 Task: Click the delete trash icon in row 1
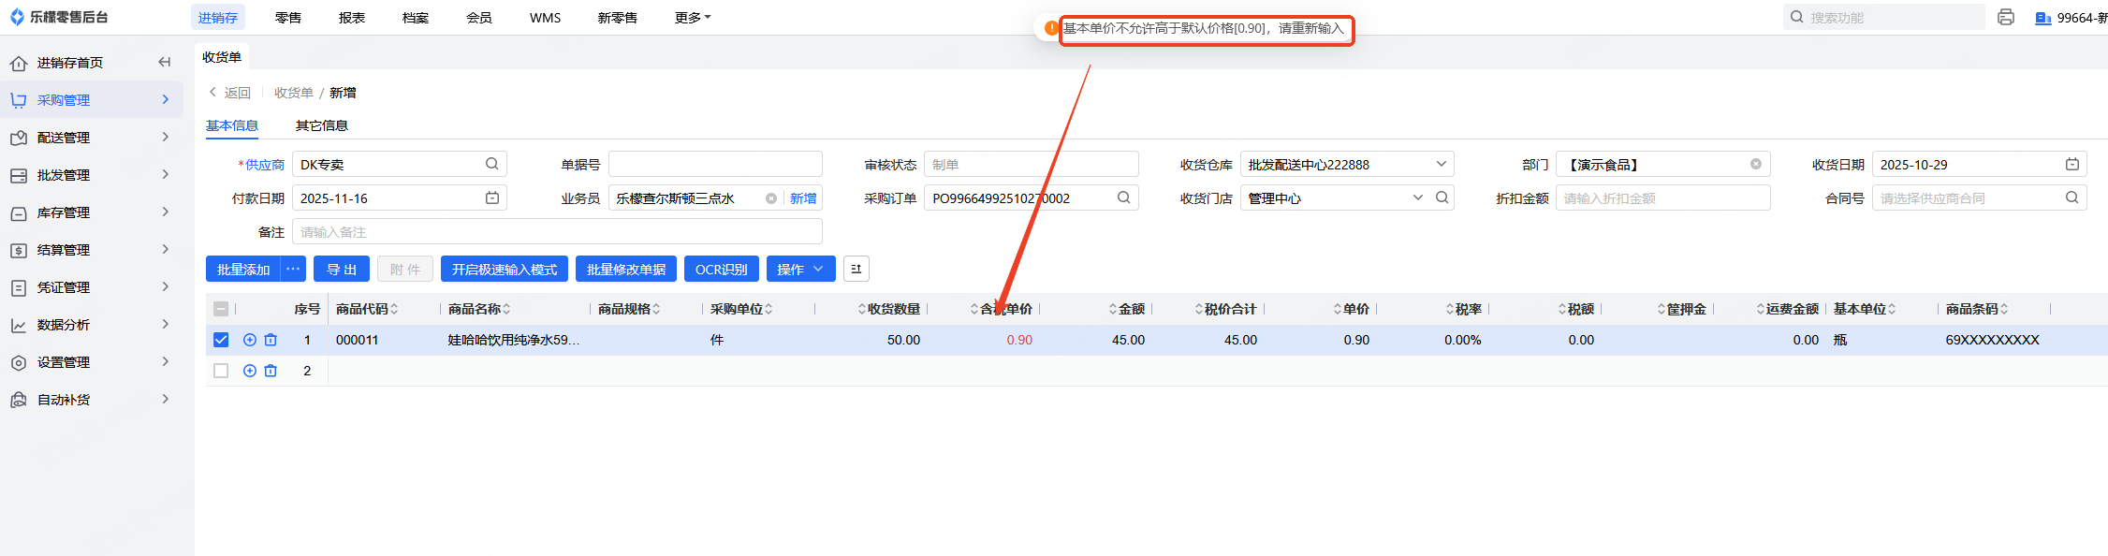coord(271,340)
